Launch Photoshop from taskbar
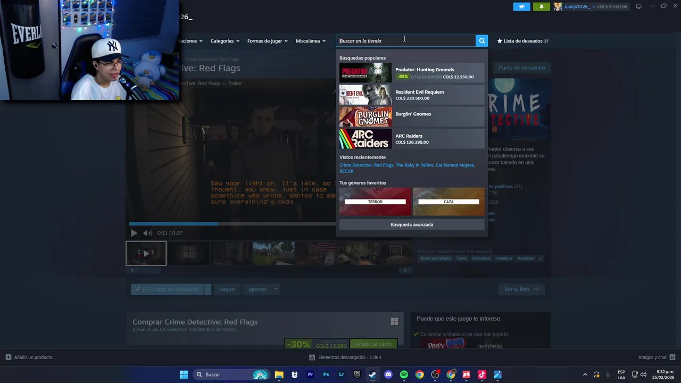 pyautogui.click(x=326, y=374)
